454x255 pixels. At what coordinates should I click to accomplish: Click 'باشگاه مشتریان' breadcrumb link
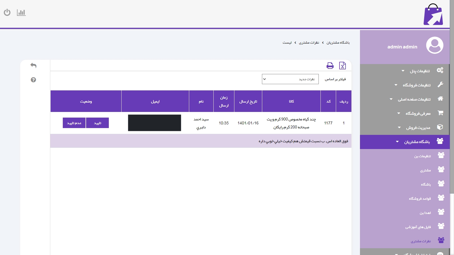(x=338, y=42)
